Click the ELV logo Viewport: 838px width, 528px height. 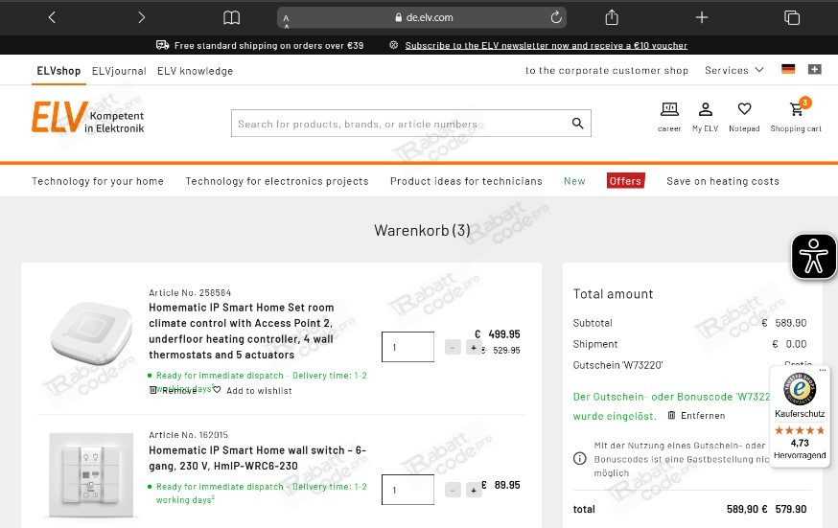pyautogui.click(x=87, y=117)
